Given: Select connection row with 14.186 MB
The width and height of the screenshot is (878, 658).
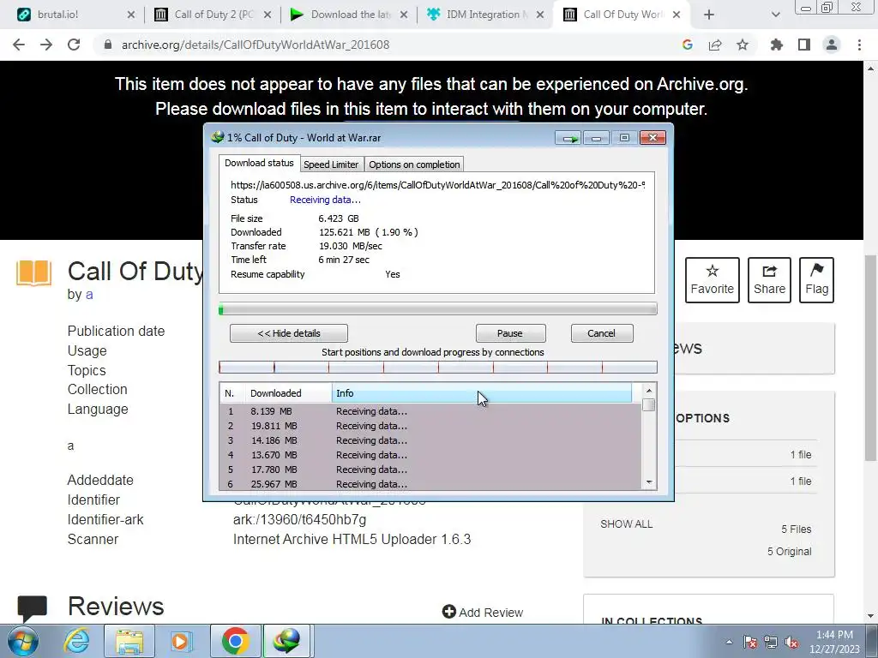Looking at the screenshot, I should point(430,440).
